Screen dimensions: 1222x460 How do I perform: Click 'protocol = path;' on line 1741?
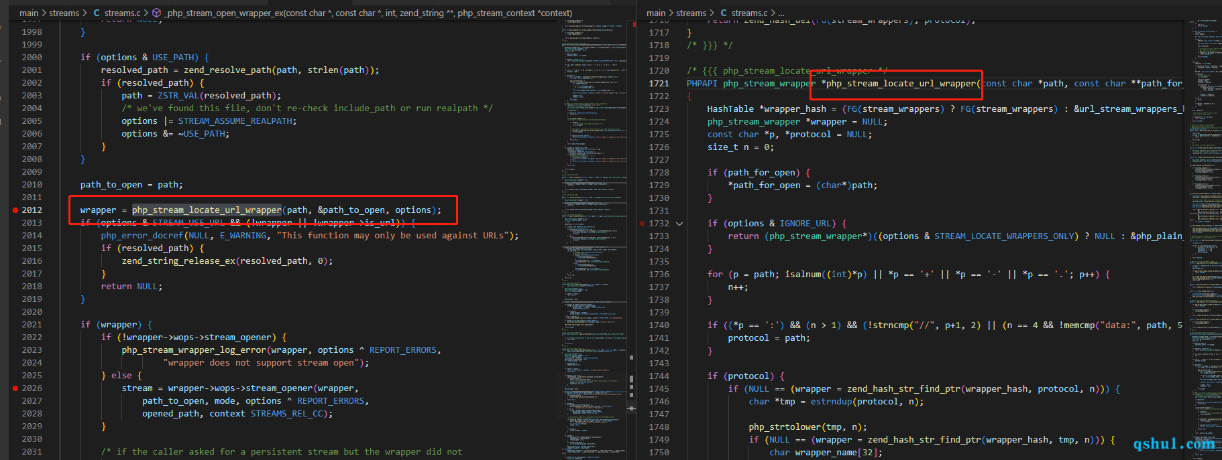point(769,337)
